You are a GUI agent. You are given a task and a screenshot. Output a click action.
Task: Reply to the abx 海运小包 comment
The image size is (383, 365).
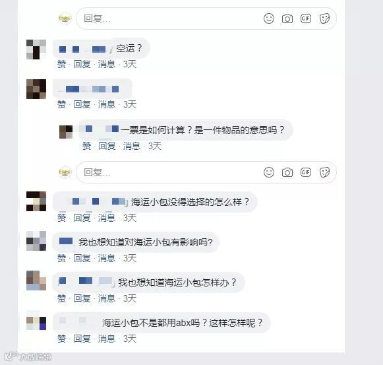click(x=82, y=339)
